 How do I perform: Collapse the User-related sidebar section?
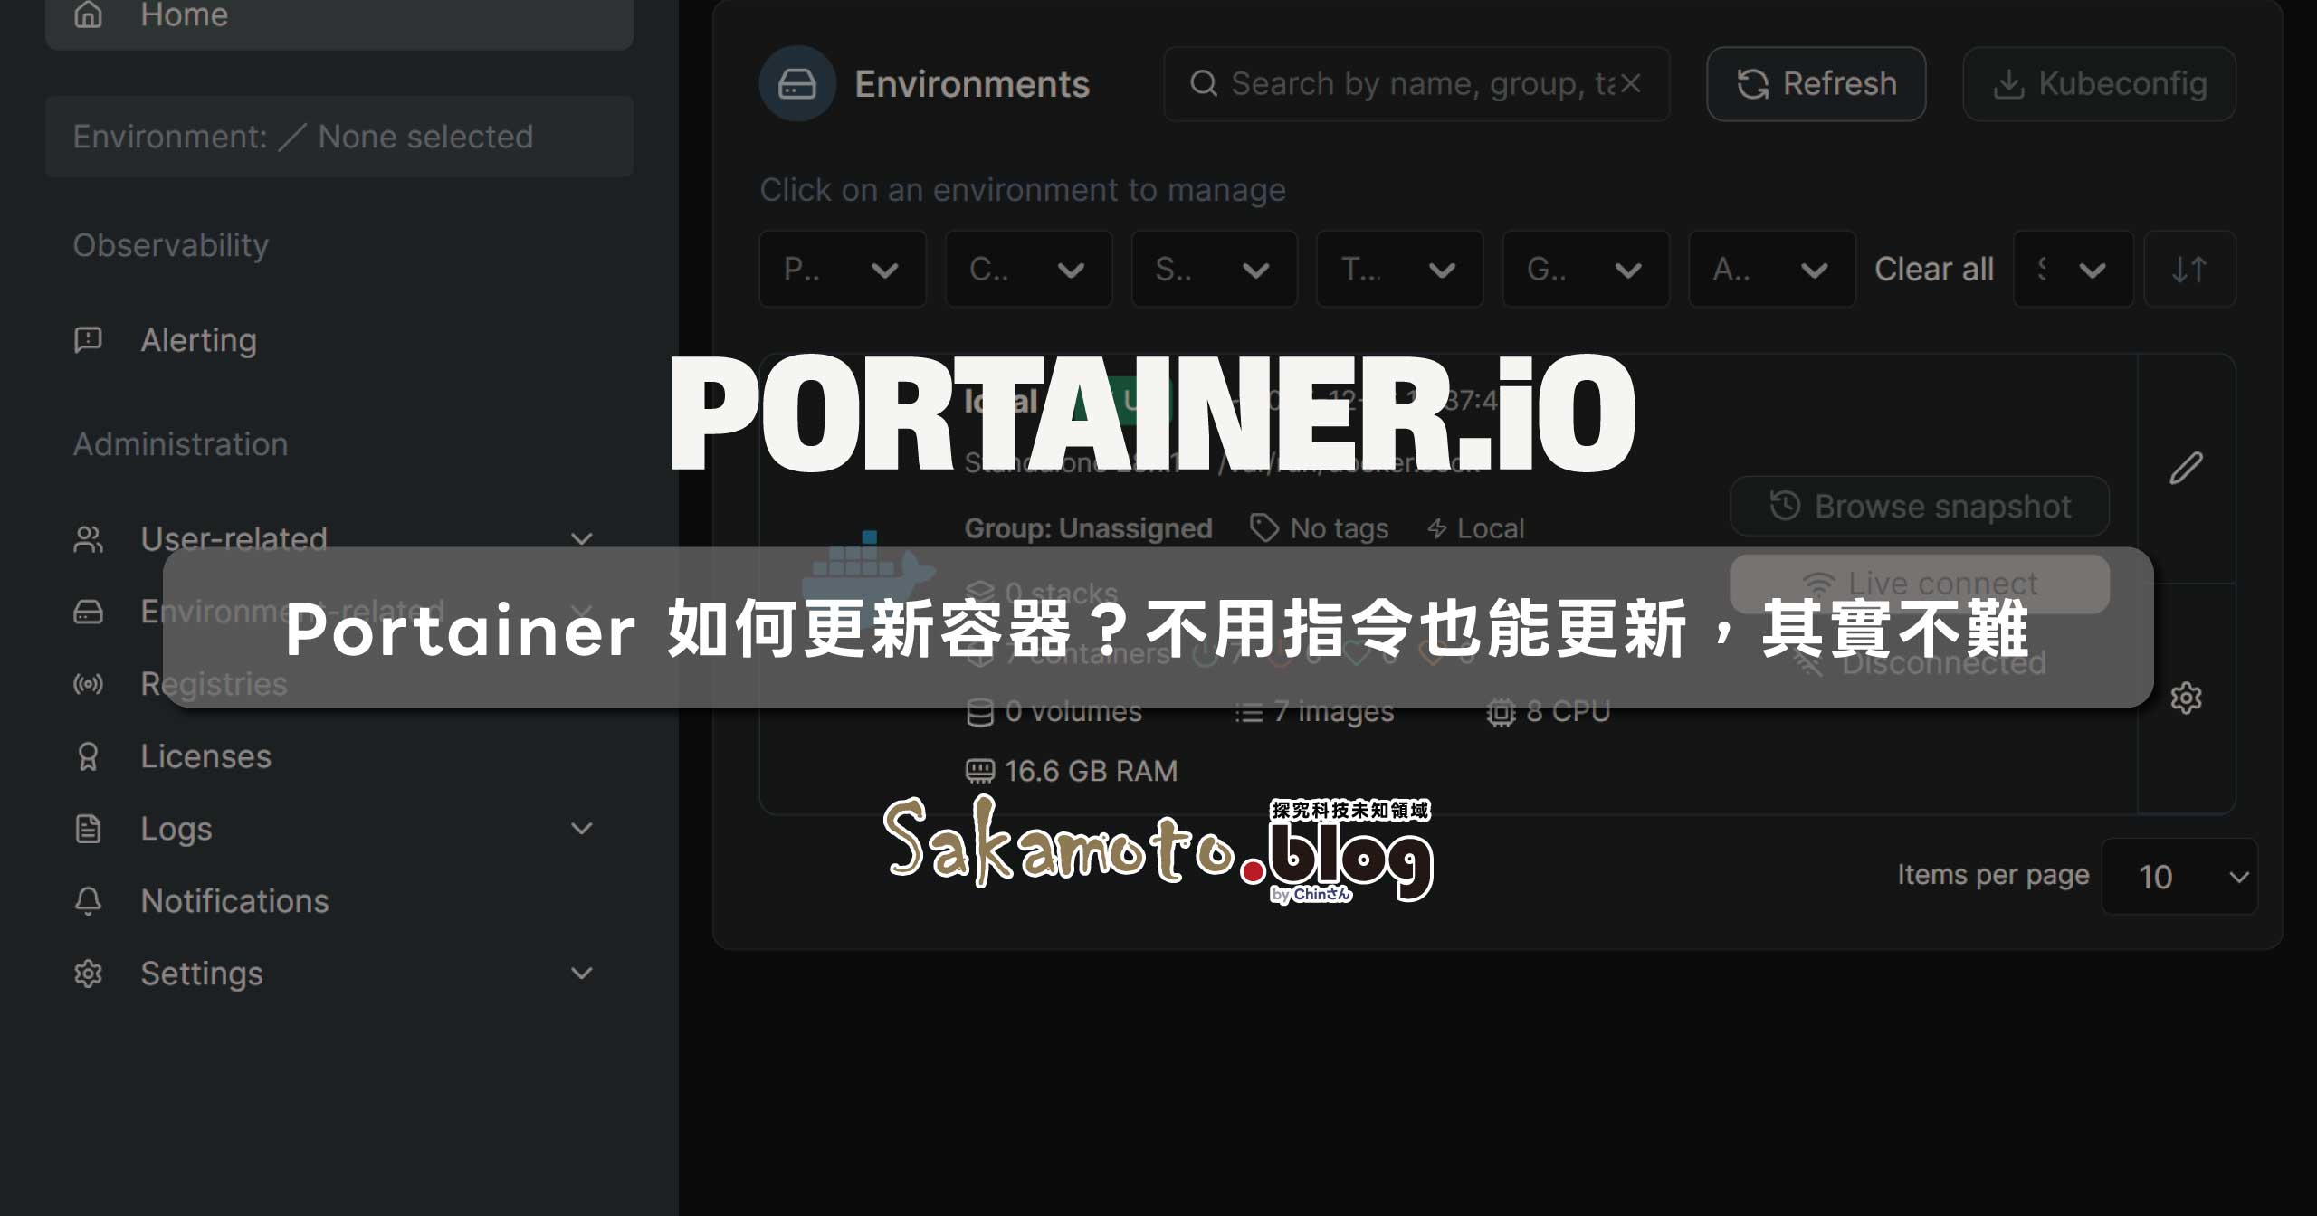pyautogui.click(x=582, y=538)
